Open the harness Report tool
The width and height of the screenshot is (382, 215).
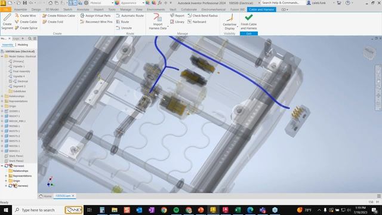177,16
